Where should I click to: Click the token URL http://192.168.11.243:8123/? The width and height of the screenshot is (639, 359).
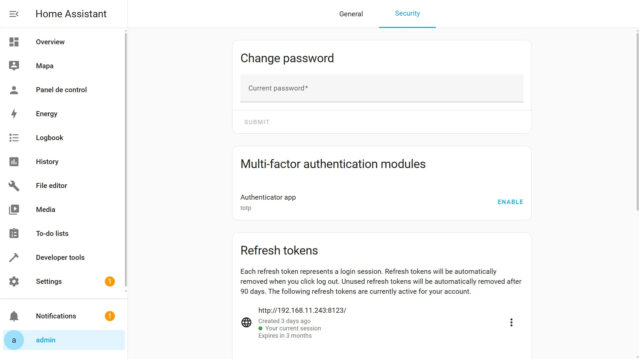(302, 310)
